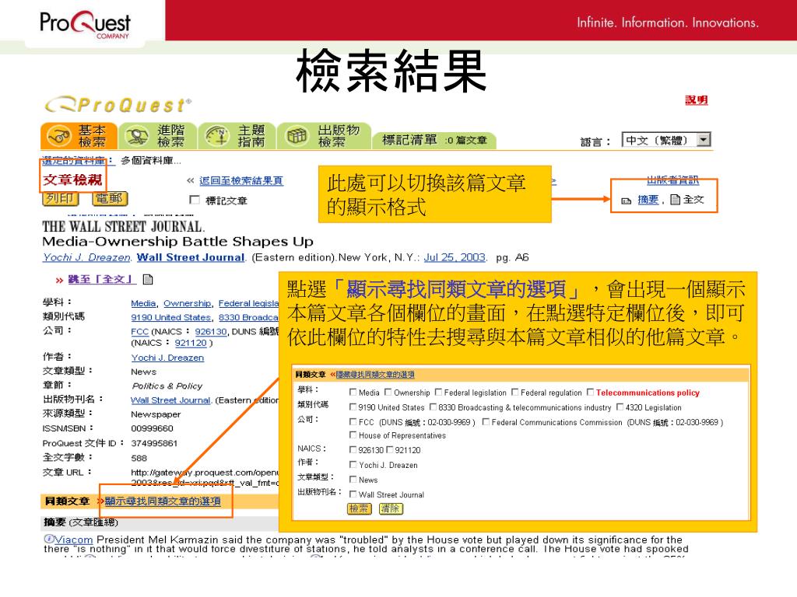
Task: Click the 列印 print button
Action: (60, 198)
